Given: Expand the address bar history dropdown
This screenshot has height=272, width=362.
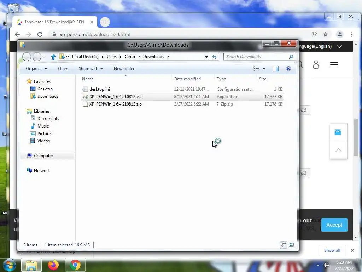Looking at the screenshot, I should (x=206, y=57).
